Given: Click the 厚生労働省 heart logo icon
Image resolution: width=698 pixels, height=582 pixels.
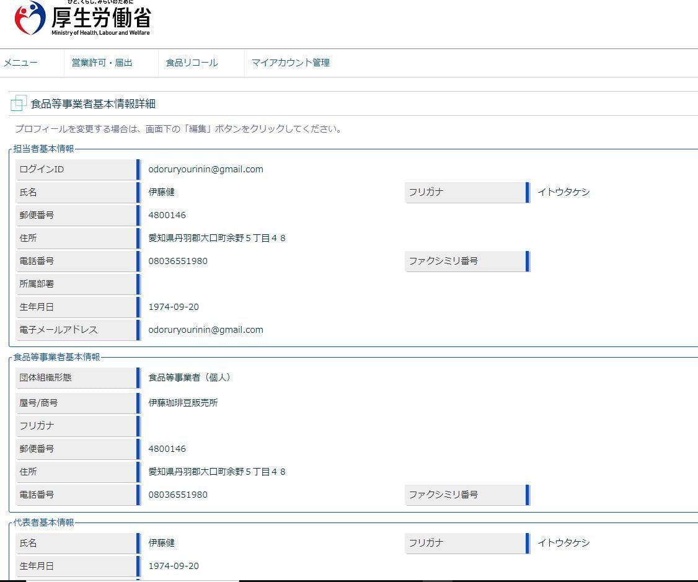Looking at the screenshot, I should click(x=30, y=18).
